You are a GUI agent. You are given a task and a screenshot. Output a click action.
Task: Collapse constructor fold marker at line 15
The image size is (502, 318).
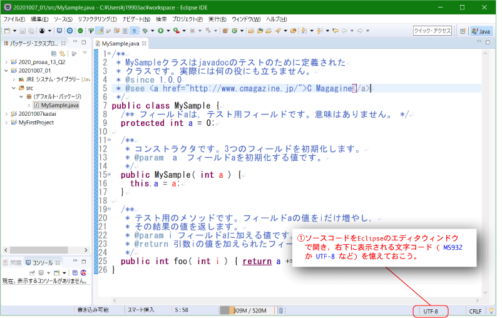[109, 175]
